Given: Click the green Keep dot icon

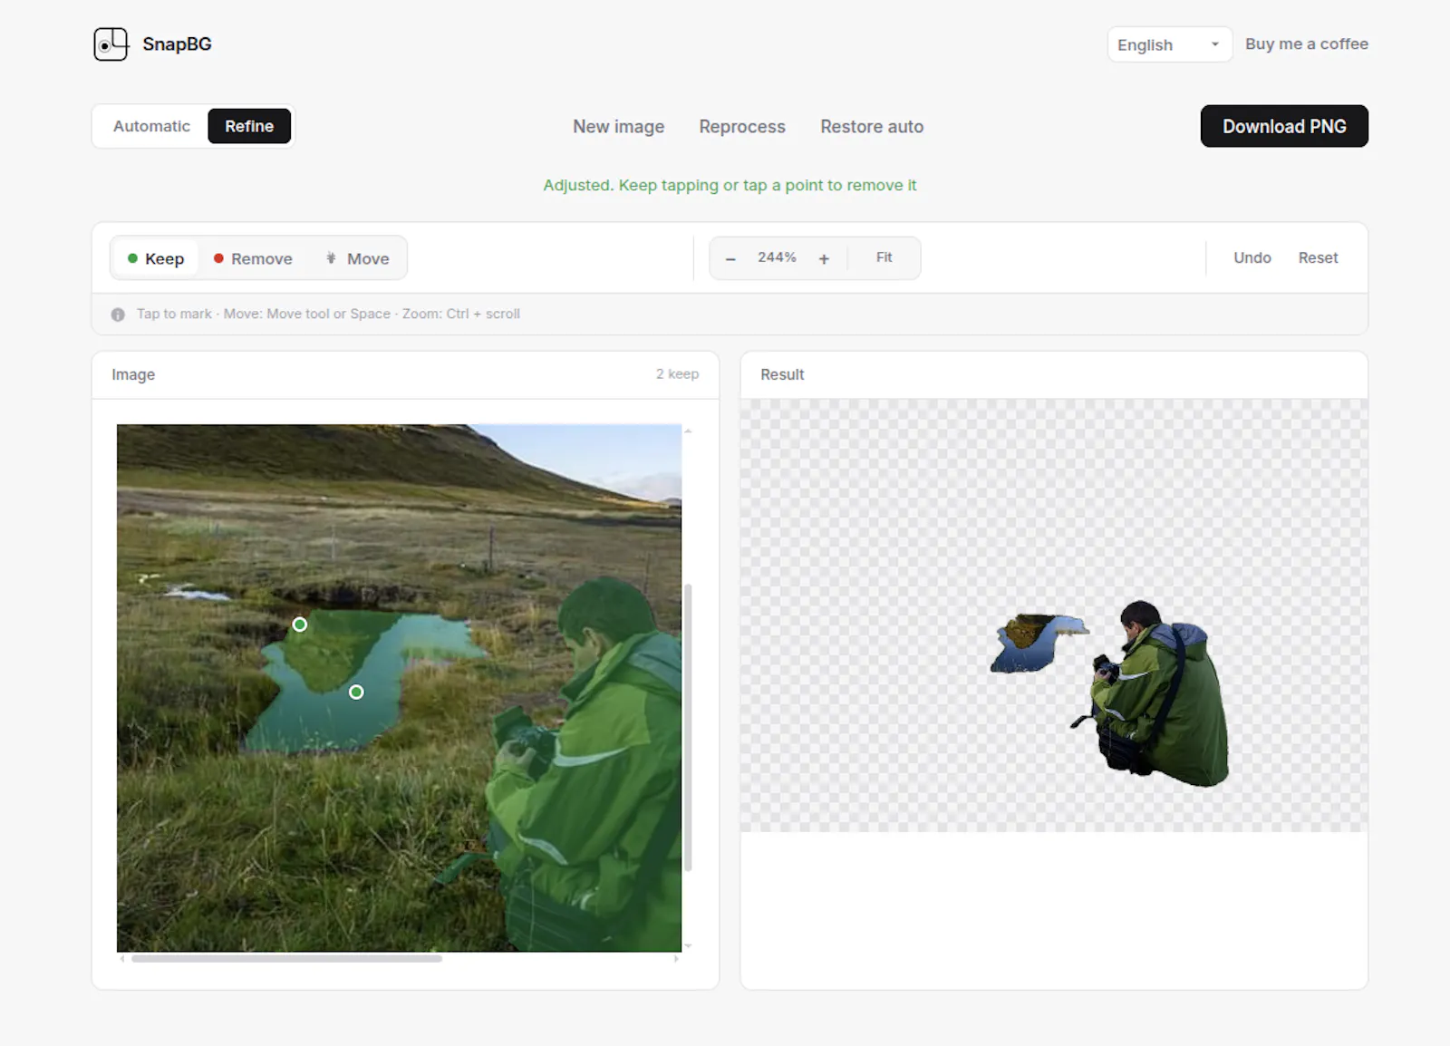Looking at the screenshot, I should [132, 258].
